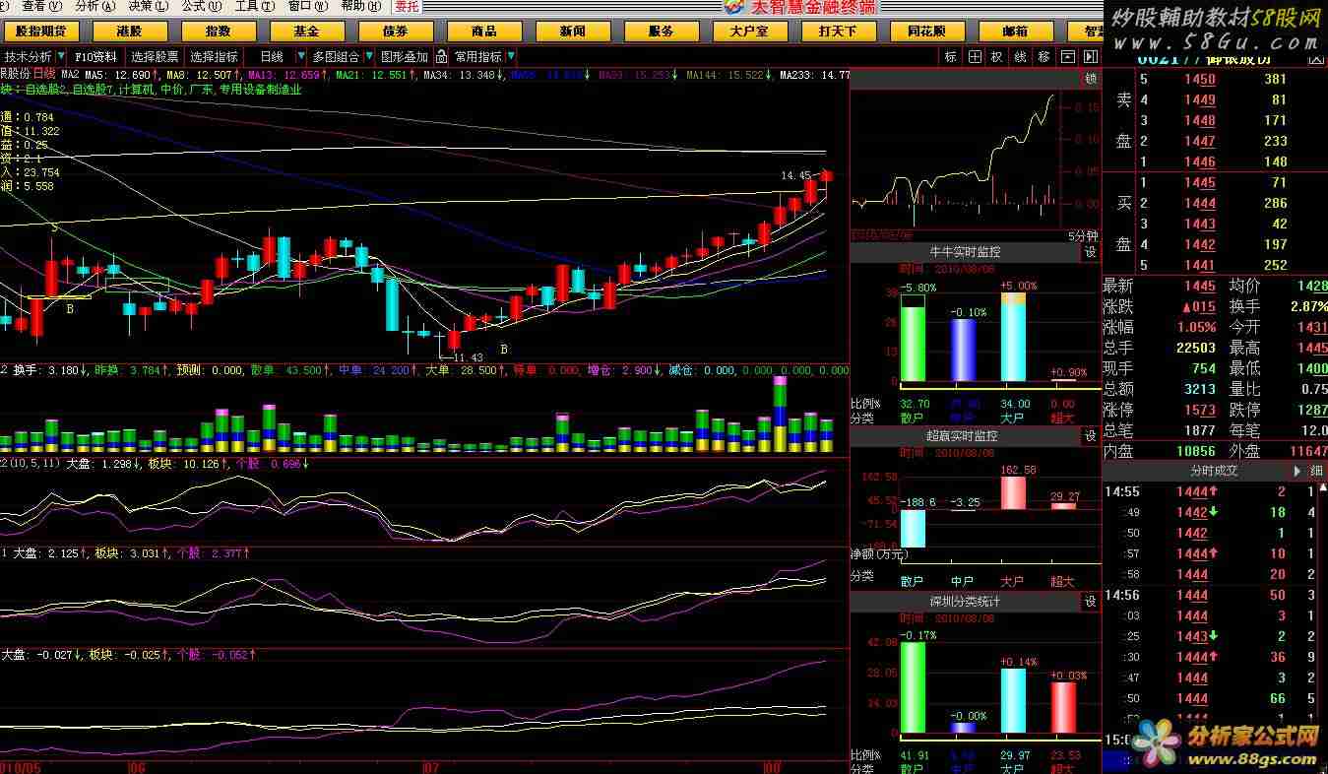Click the 选择指标 toolbar button
This screenshot has width=1328, height=774.
click(x=215, y=57)
